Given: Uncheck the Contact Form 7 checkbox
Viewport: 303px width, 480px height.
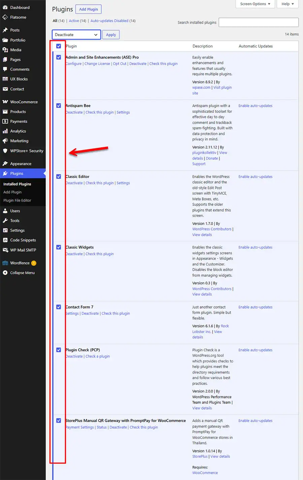Looking at the screenshot, I should point(59,307).
